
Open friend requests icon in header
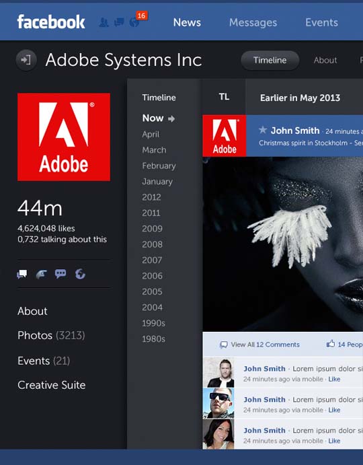click(x=104, y=22)
